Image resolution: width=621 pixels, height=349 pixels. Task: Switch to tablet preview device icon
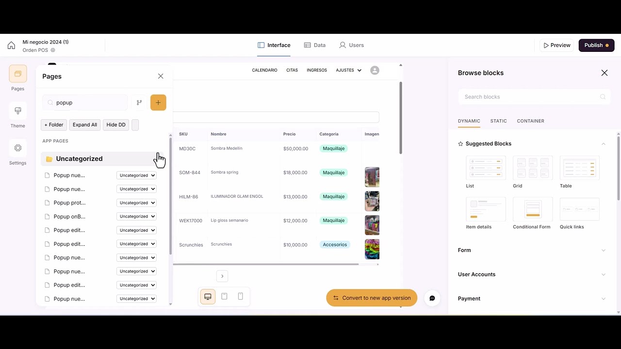click(x=224, y=297)
